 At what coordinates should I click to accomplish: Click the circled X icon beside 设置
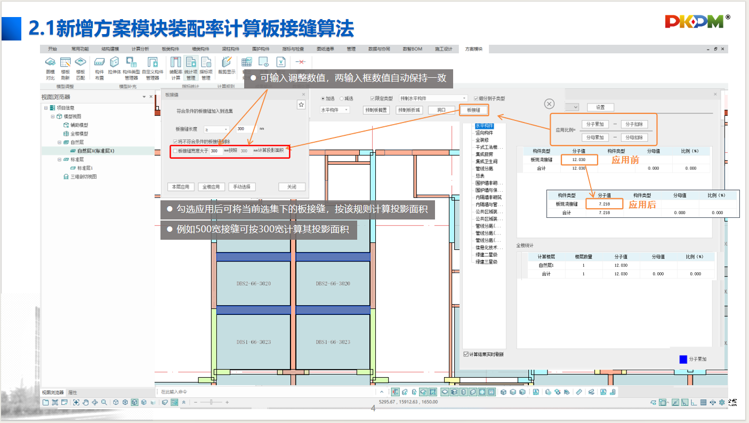[550, 104]
